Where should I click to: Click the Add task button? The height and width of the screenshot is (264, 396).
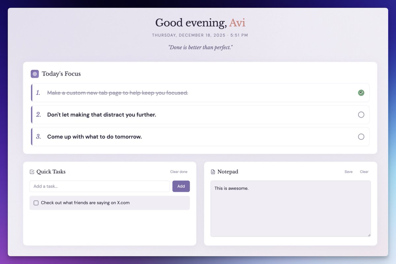181,186
